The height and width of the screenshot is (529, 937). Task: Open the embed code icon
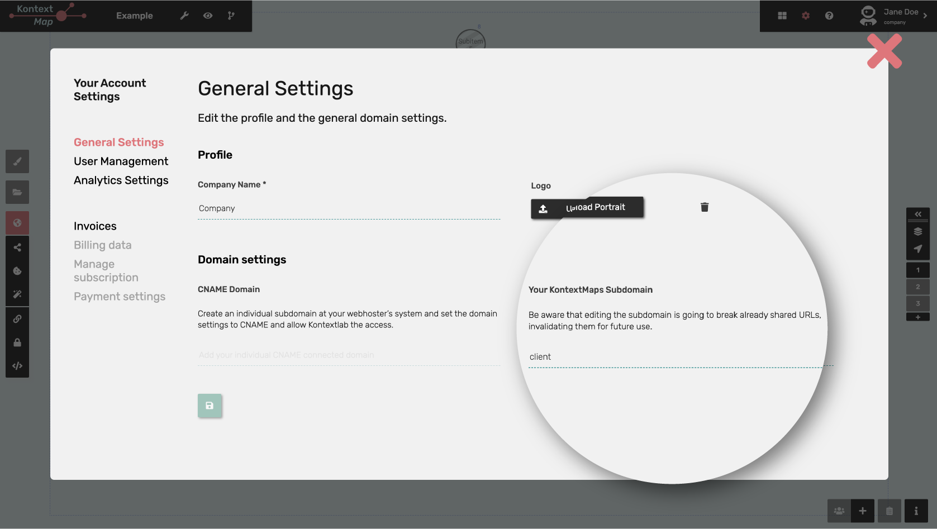17,366
